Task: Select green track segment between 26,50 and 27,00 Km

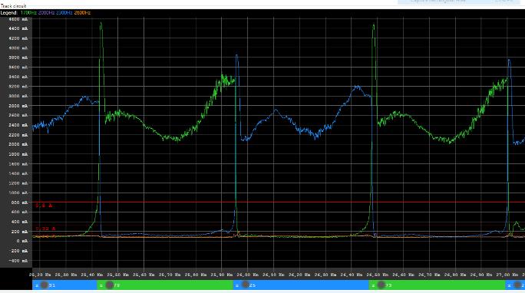Action: coord(437,285)
